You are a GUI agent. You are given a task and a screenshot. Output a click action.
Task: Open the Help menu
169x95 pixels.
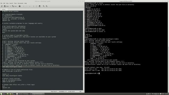[25, 3]
